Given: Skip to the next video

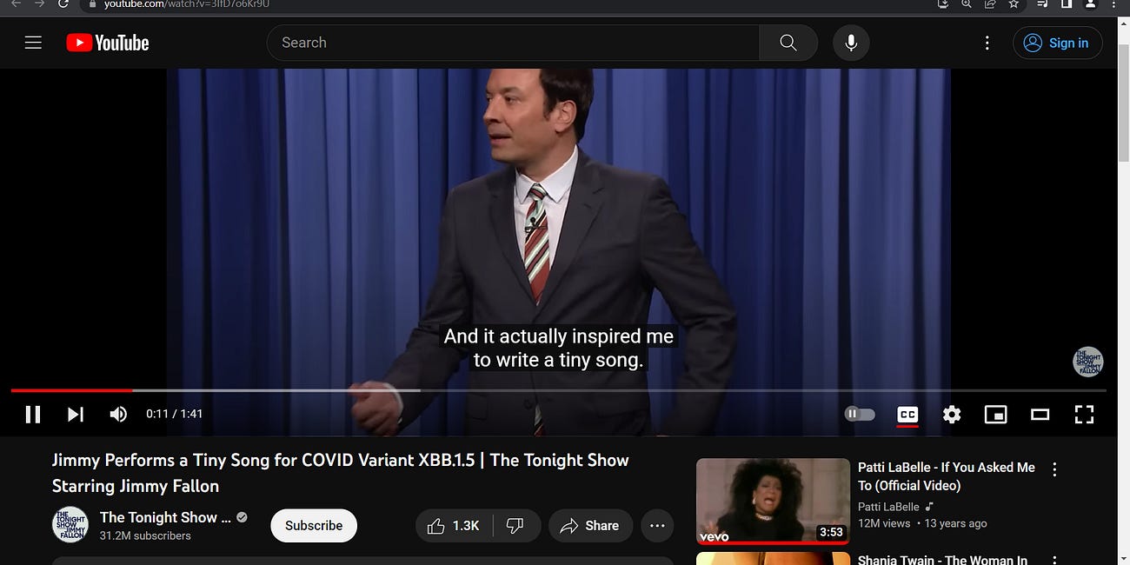Looking at the screenshot, I should 76,414.
